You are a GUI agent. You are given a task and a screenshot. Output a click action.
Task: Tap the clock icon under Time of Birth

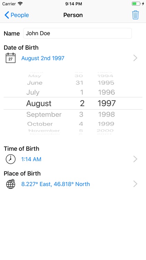(x=11, y=159)
